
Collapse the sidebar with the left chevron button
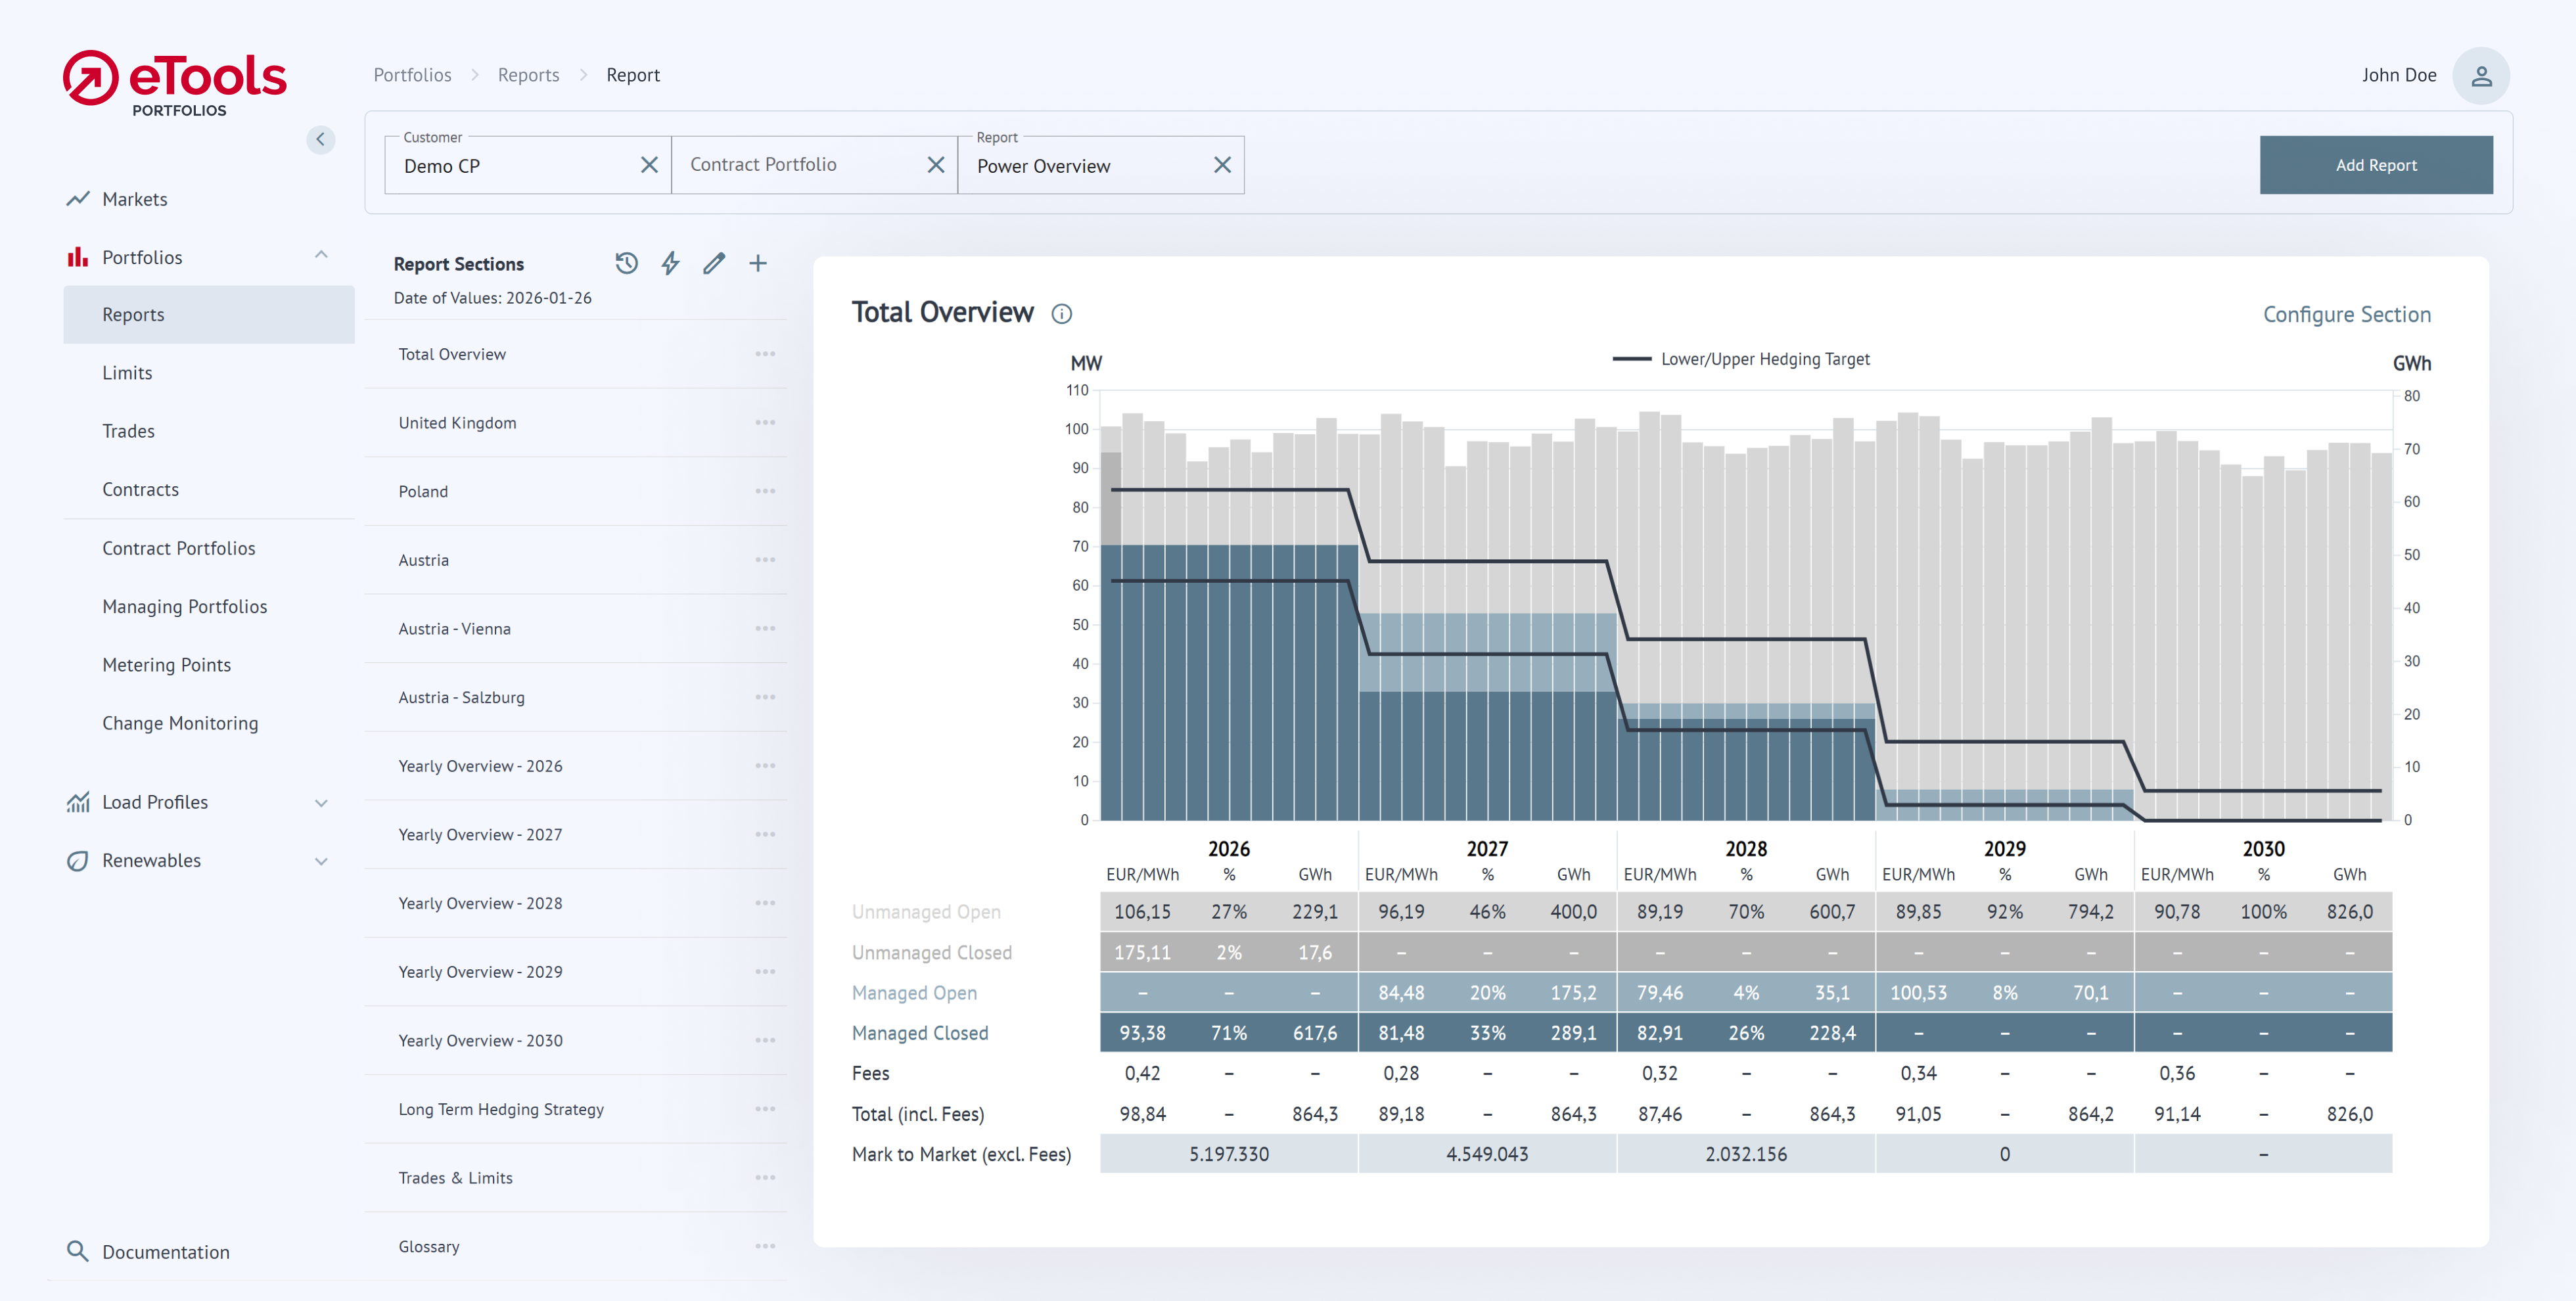(x=320, y=139)
